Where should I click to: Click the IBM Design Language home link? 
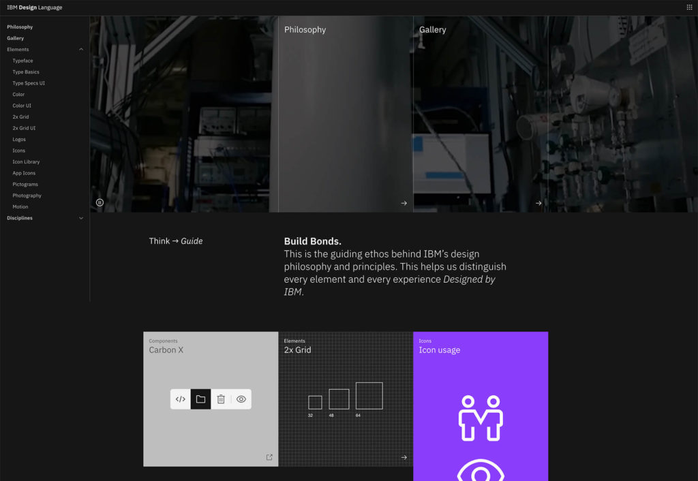tap(35, 7)
